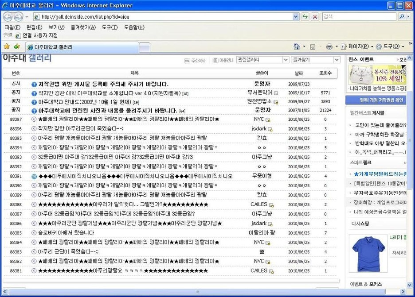Open notice 아주대학교 안내도(2009년 10월 1일 현재)
Screen dimensions: 415x297
pos(85,102)
